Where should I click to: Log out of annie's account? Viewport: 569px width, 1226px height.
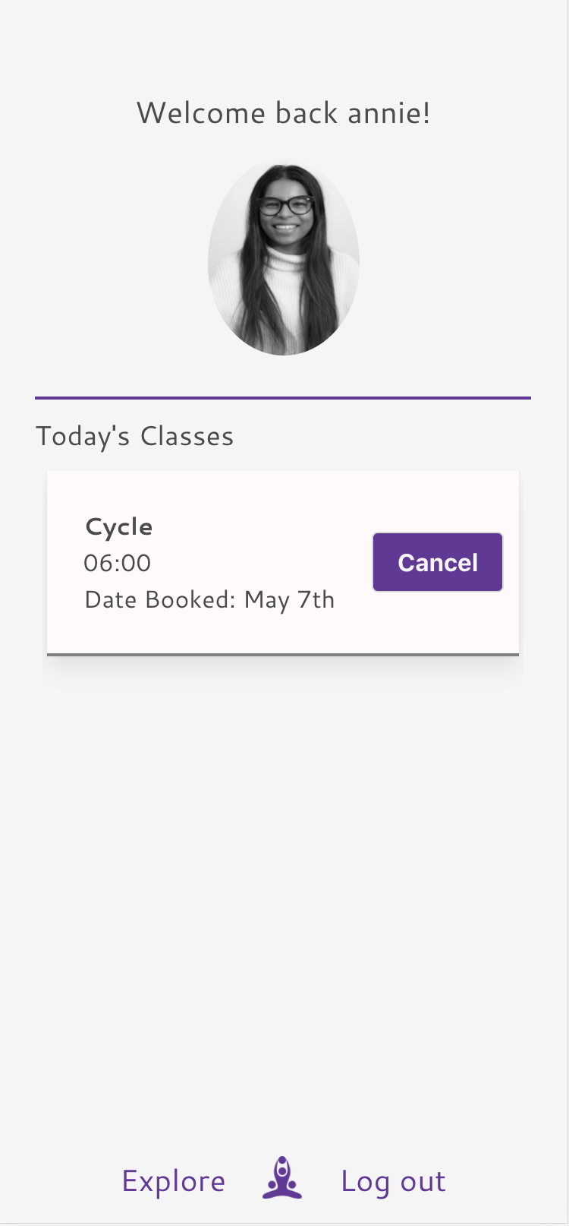[393, 1180]
